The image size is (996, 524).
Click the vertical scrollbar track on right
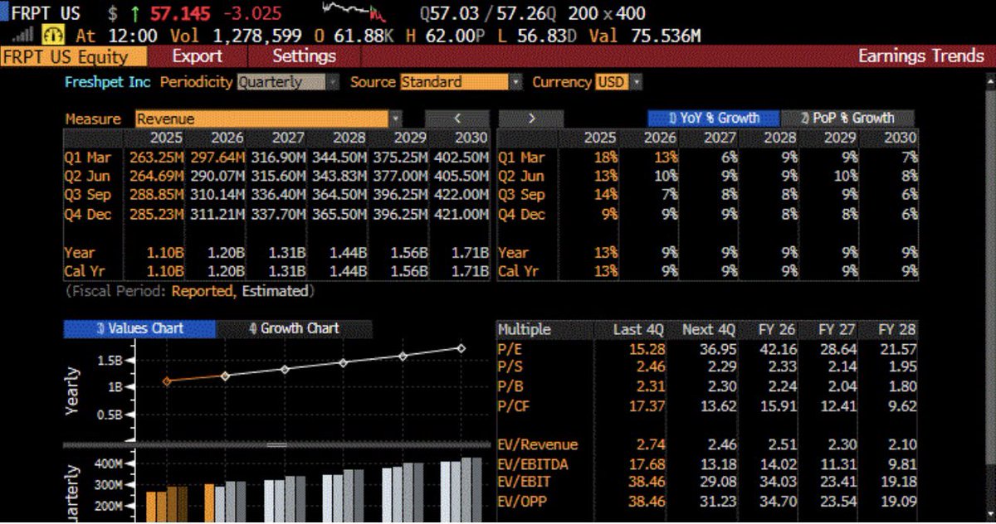point(989,298)
